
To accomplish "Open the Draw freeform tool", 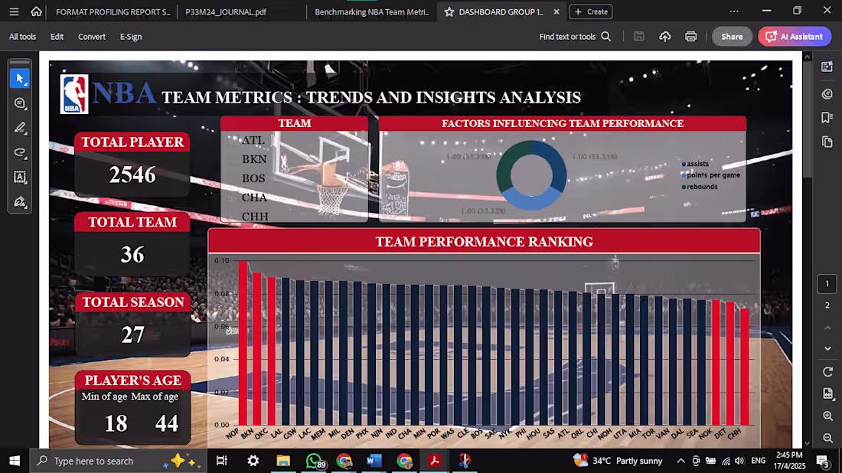I will (20, 152).
